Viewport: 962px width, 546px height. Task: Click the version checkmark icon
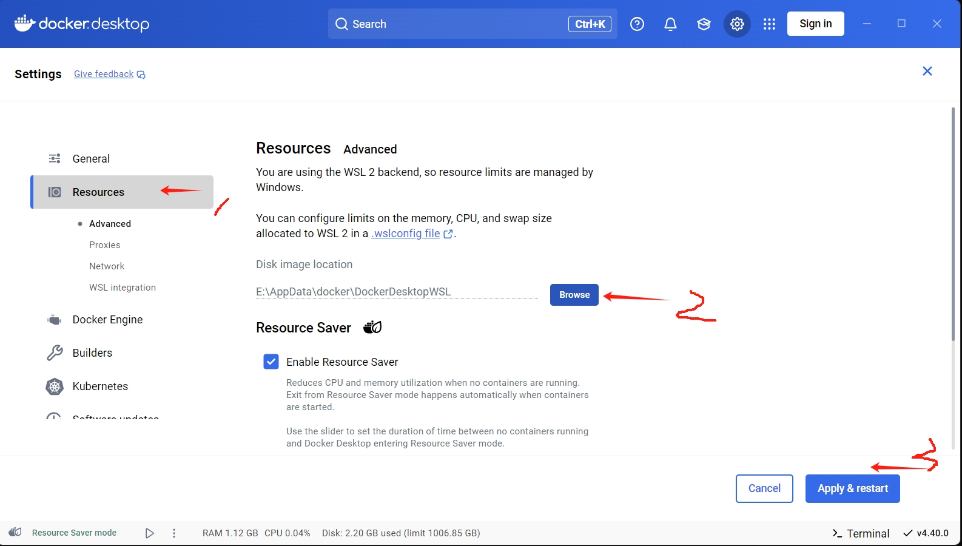point(908,533)
